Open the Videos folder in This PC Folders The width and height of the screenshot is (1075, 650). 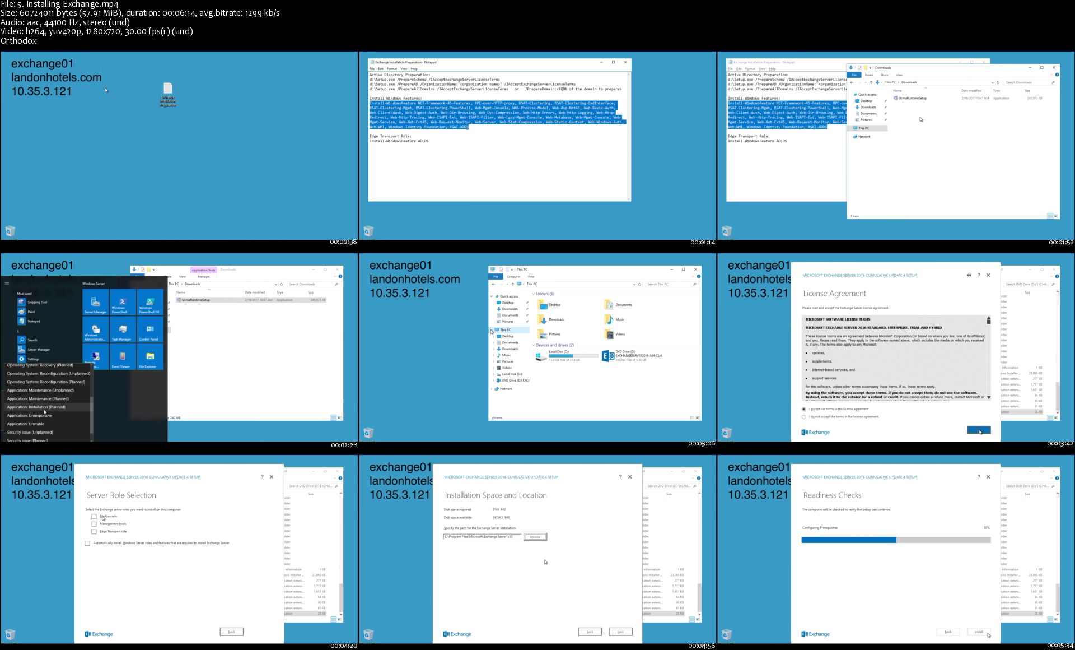point(615,334)
